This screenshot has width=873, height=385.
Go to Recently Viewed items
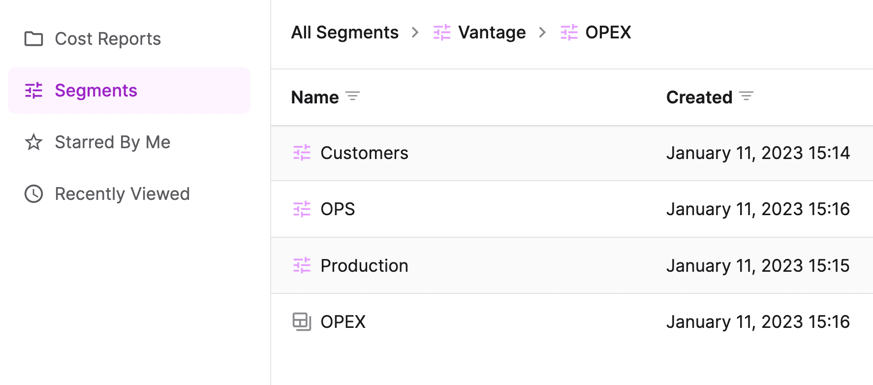click(122, 194)
